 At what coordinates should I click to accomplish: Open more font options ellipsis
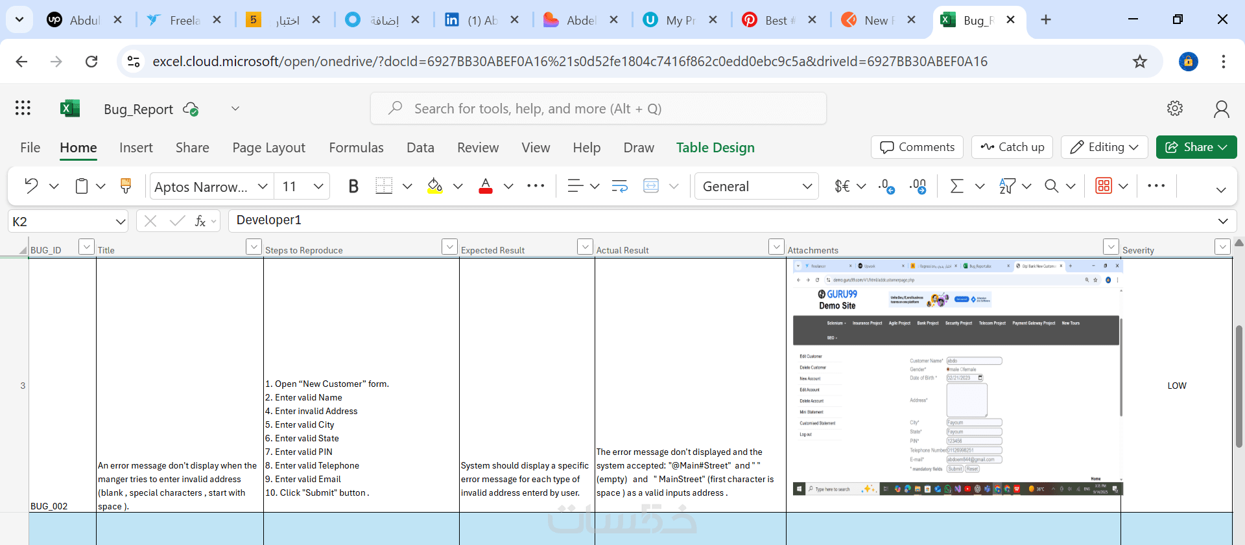[536, 186]
